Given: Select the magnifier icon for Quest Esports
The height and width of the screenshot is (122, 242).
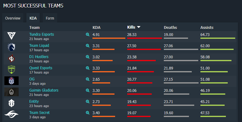Looking at the screenshot, I should 88,68.
